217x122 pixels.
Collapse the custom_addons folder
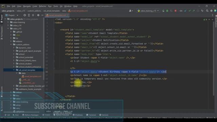11,44
